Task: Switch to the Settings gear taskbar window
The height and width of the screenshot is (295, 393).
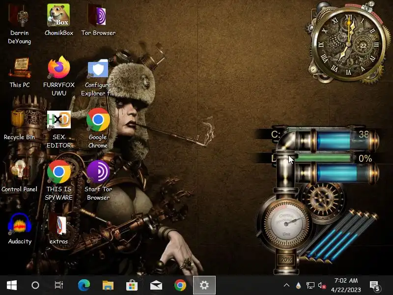Action: click(204, 285)
